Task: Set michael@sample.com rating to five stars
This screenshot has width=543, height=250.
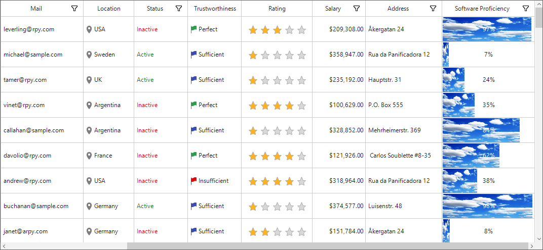Action: click(x=301, y=55)
